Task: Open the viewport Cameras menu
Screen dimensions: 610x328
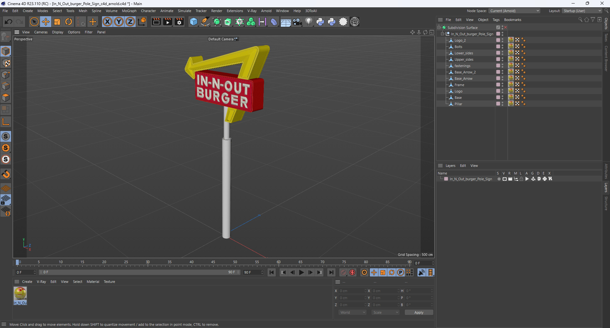Action: click(x=41, y=32)
